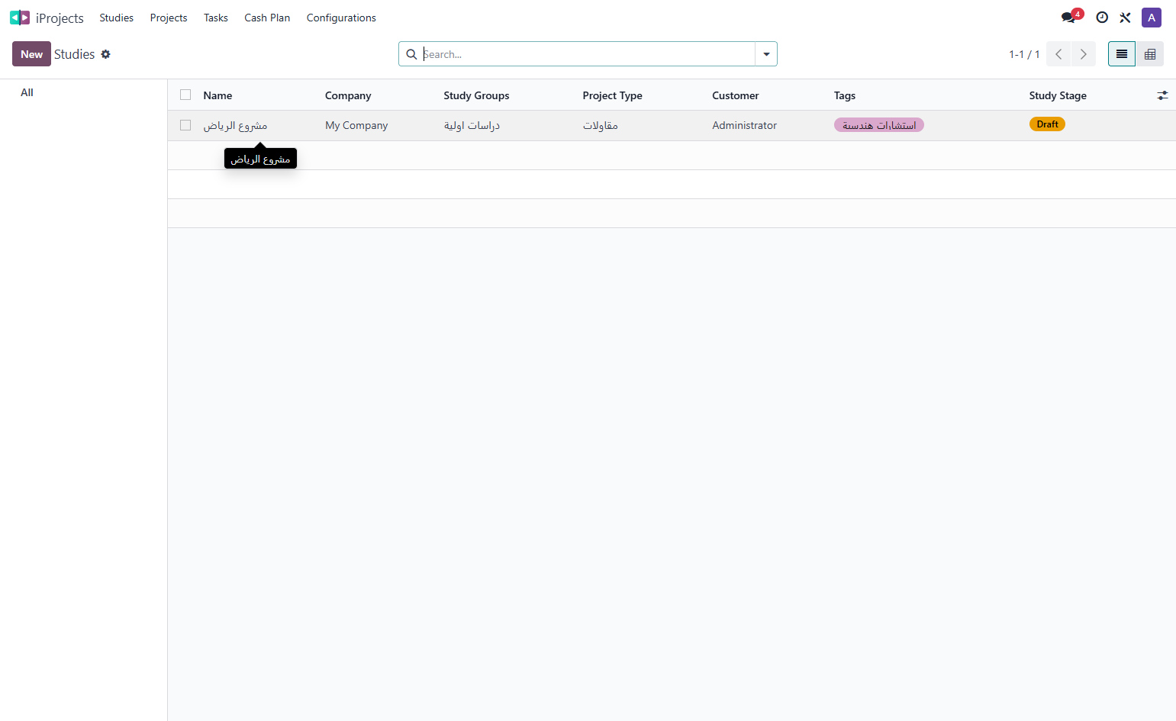Toggle the select-all checkbox in header
The height and width of the screenshot is (721, 1176).
pos(185,95)
